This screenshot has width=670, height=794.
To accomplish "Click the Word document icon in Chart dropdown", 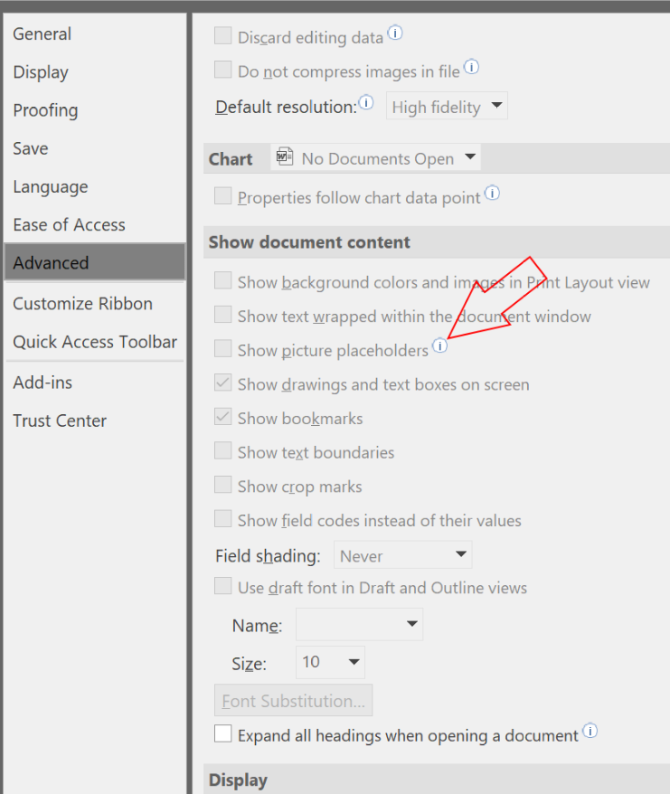I will 285,157.
